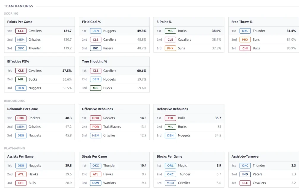Screen dimensions: 304x190
Task: Click the 80.9% Bulls free throw value
Action: pos(291,48)
